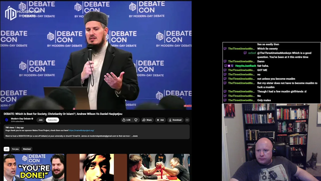The image size is (321, 181).
Task: Open Modern-Day Debate channel name link
Action: pyautogui.click(x=21, y=119)
